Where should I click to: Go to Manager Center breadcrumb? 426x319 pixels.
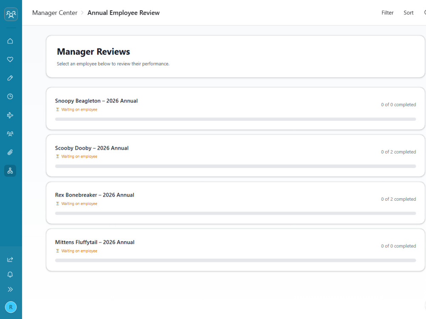click(x=55, y=13)
